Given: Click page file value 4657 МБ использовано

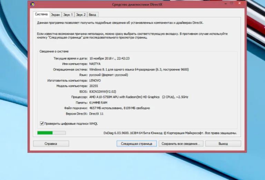Looking at the screenshot, I should coord(119,108).
